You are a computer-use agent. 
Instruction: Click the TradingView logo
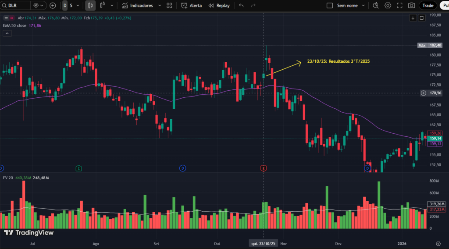tap(29, 233)
